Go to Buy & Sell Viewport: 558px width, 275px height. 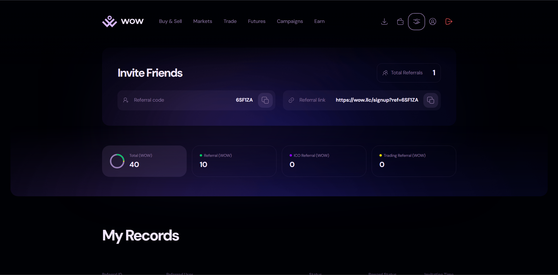click(x=170, y=21)
